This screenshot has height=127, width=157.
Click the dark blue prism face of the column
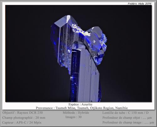click(74, 75)
